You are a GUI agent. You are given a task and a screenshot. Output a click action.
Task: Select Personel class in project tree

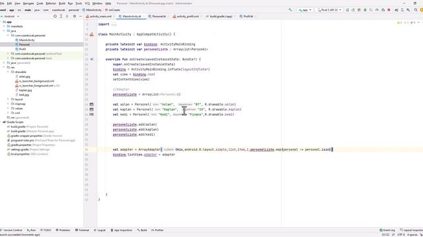point(24,45)
